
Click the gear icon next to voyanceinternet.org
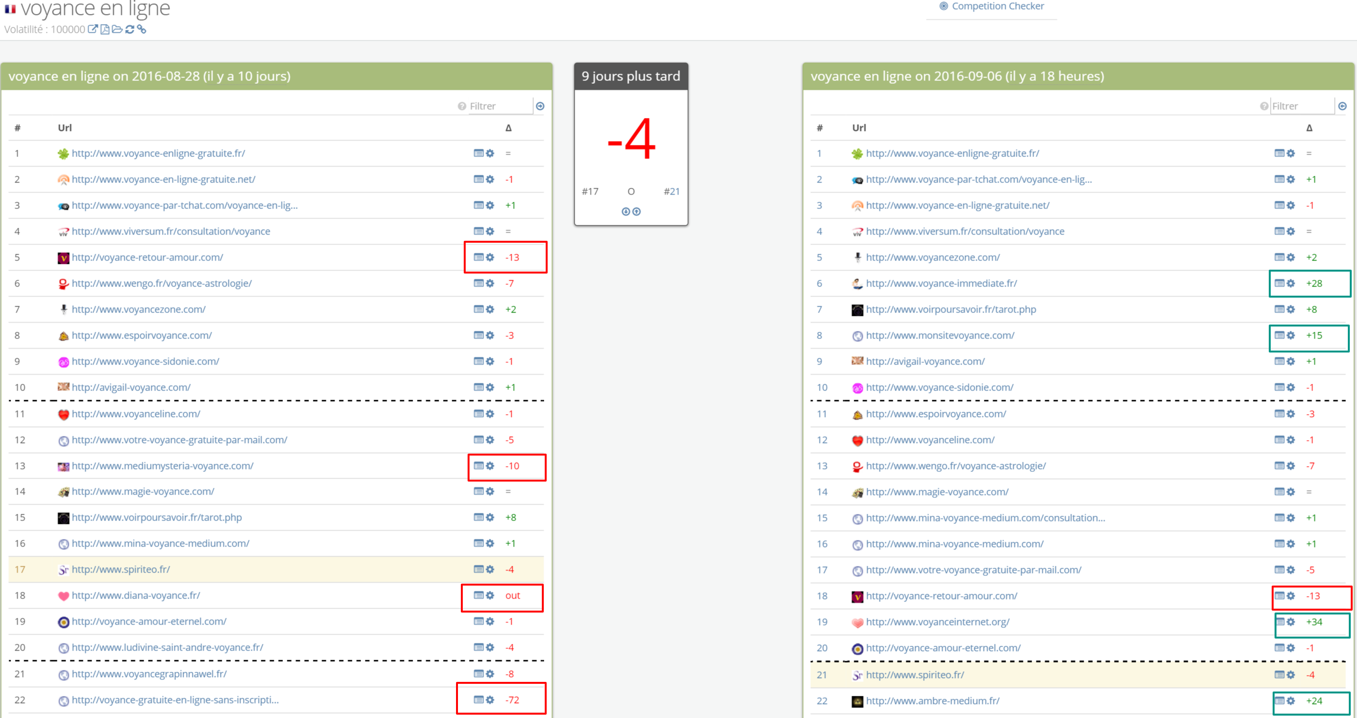click(x=1290, y=622)
